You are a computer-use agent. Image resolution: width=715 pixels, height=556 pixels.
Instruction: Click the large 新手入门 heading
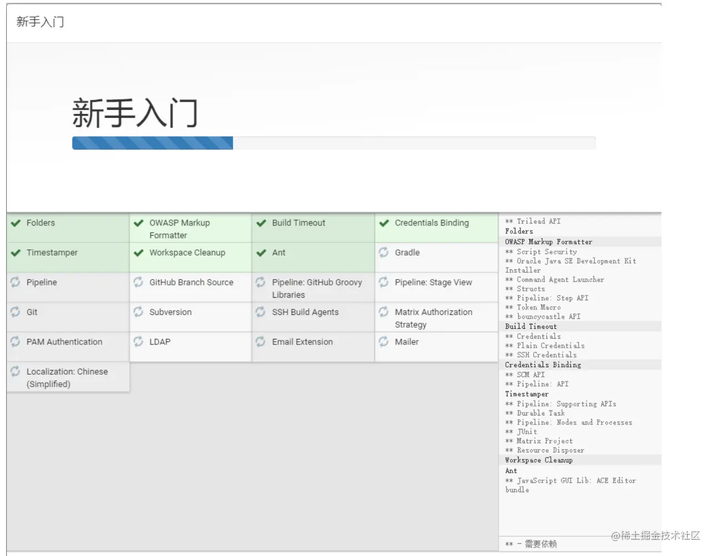[x=135, y=113]
